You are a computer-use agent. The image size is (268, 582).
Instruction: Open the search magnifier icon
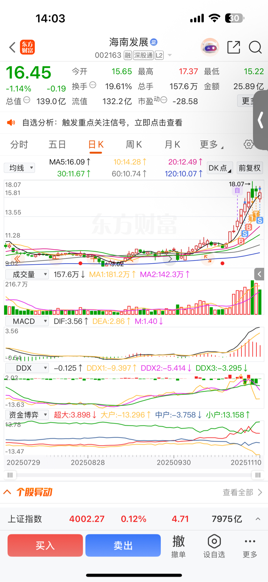[x=255, y=47]
